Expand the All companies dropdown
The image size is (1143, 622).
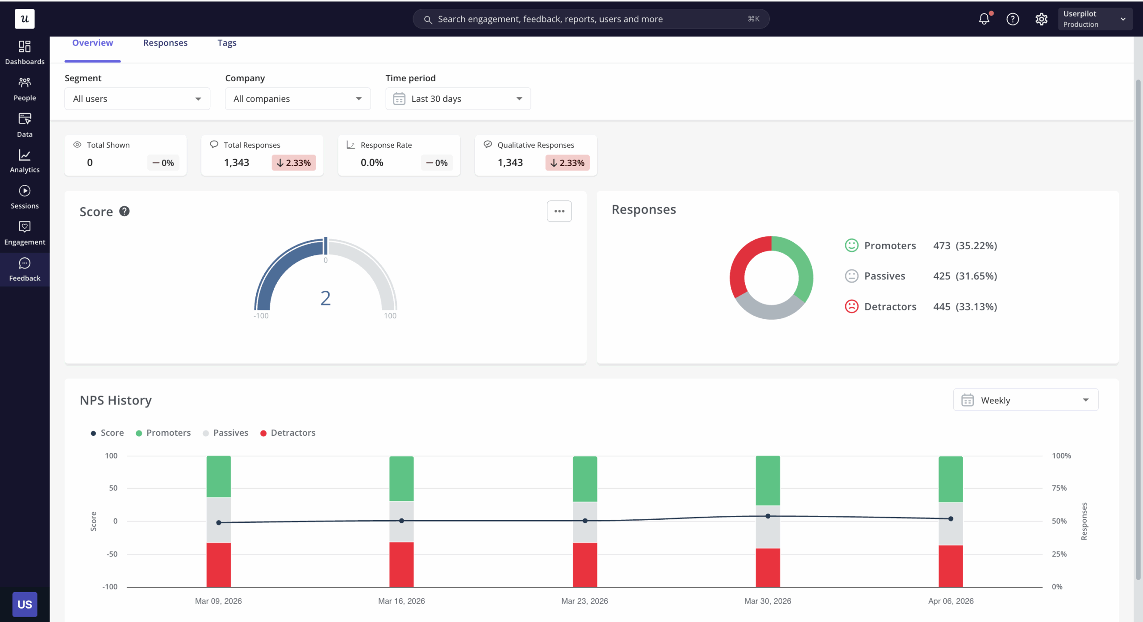(298, 99)
